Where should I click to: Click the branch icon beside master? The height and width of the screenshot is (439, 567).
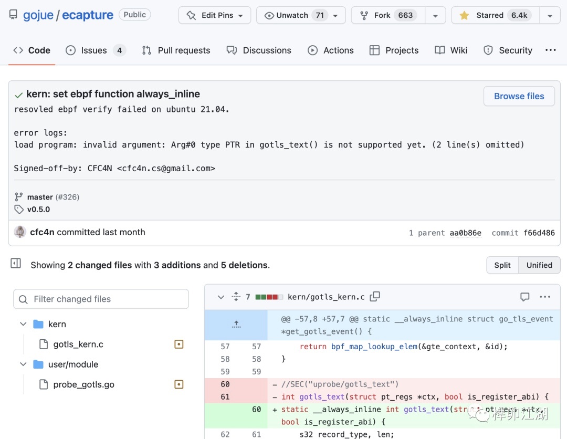click(x=18, y=197)
